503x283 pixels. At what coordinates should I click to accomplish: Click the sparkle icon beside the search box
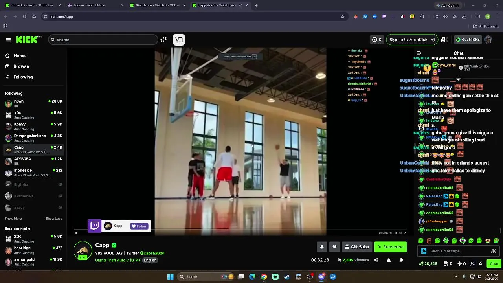163,40
